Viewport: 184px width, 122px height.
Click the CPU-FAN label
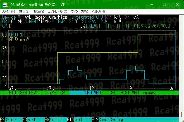88,21
